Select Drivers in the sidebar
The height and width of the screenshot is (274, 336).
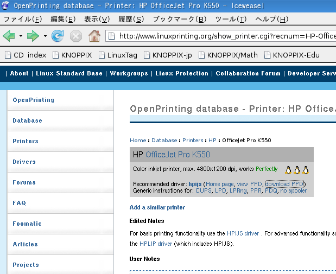[24, 162]
